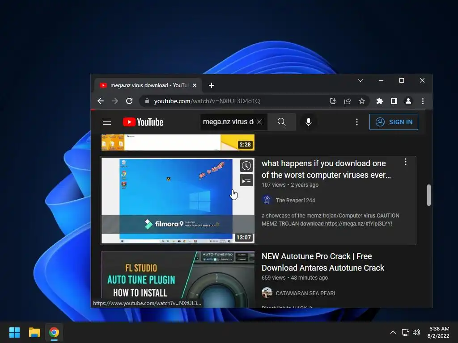Add memz video to queue
The width and height of the screenshot is (458, 343).
(246, 180)
